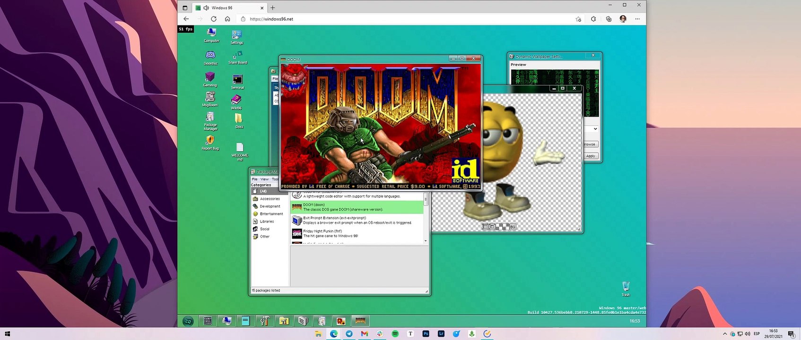Open the Computer desktop icon

click(x=211, y=35)
